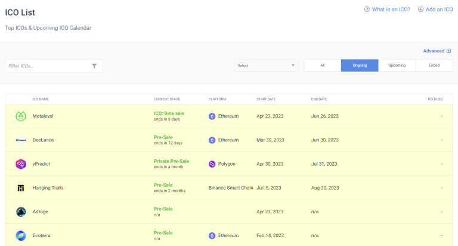The width and height of the screenshot is (458, 246).
Task: Show the Upcoming ICOs tab
Action: coord(397,66)
